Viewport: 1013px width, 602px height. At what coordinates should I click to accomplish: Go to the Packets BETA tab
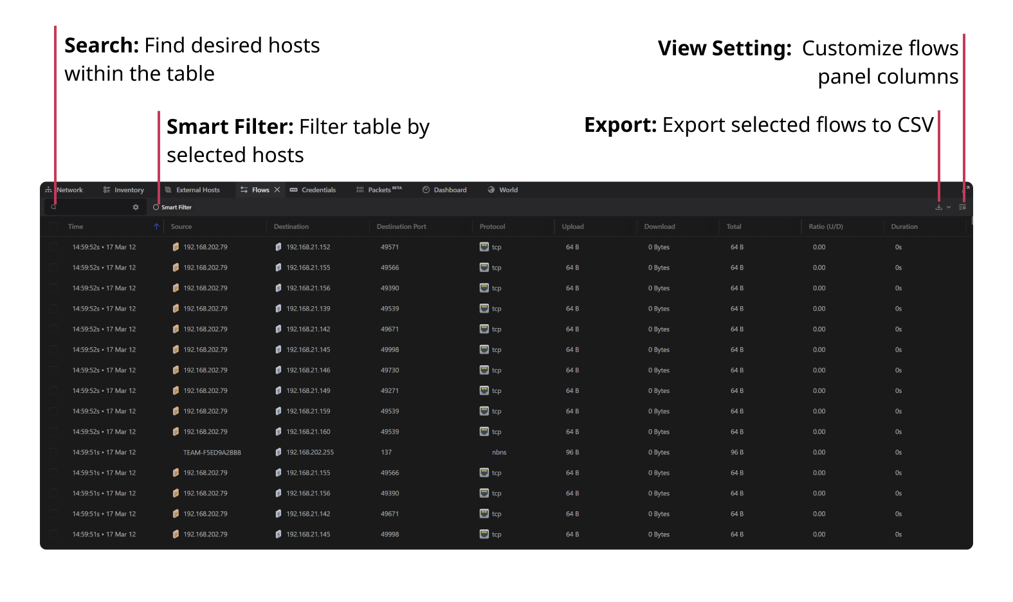379,190
